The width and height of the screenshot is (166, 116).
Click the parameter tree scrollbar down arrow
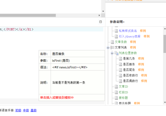(165, 102)
